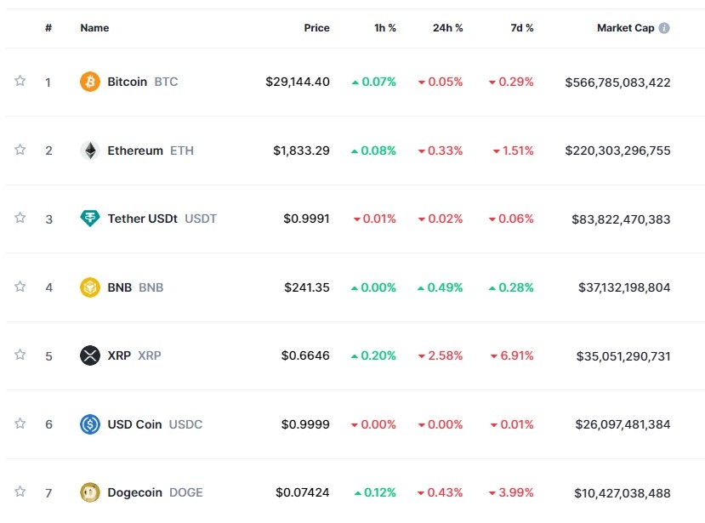The image size is (705, 523).
Task: Sort by the 24h % column
Action: tap(447, 28)
